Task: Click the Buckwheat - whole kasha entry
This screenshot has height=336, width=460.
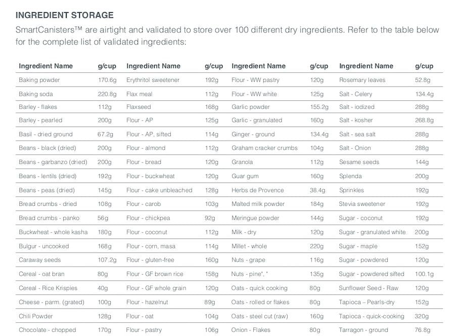Action: click(53, 232)
